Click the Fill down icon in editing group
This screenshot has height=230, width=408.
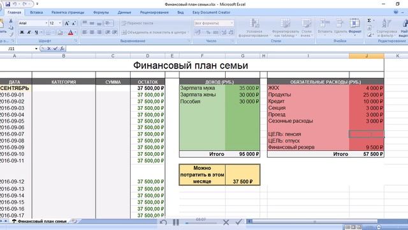[370, 27]
